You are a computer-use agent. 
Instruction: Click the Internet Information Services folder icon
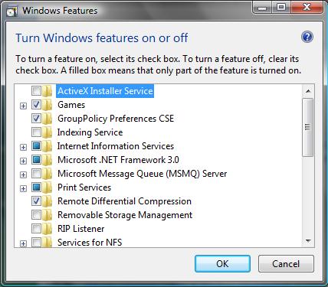tap(47, 146)
